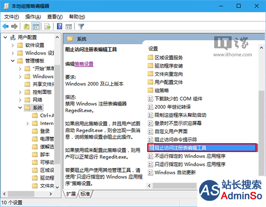Click the Filter funnel toolbar icon
The height and width of the screenshot is (207, 266).
81,27
